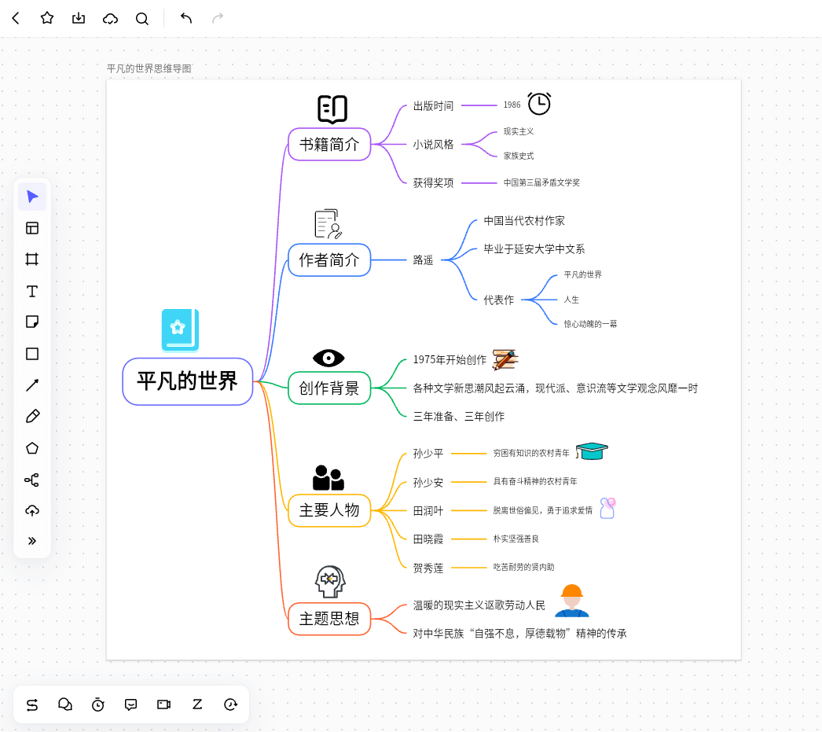Select the frame title 平凡的世界思维导图
822x732 pixels.
pyautogui.click(x=149, y=68)
